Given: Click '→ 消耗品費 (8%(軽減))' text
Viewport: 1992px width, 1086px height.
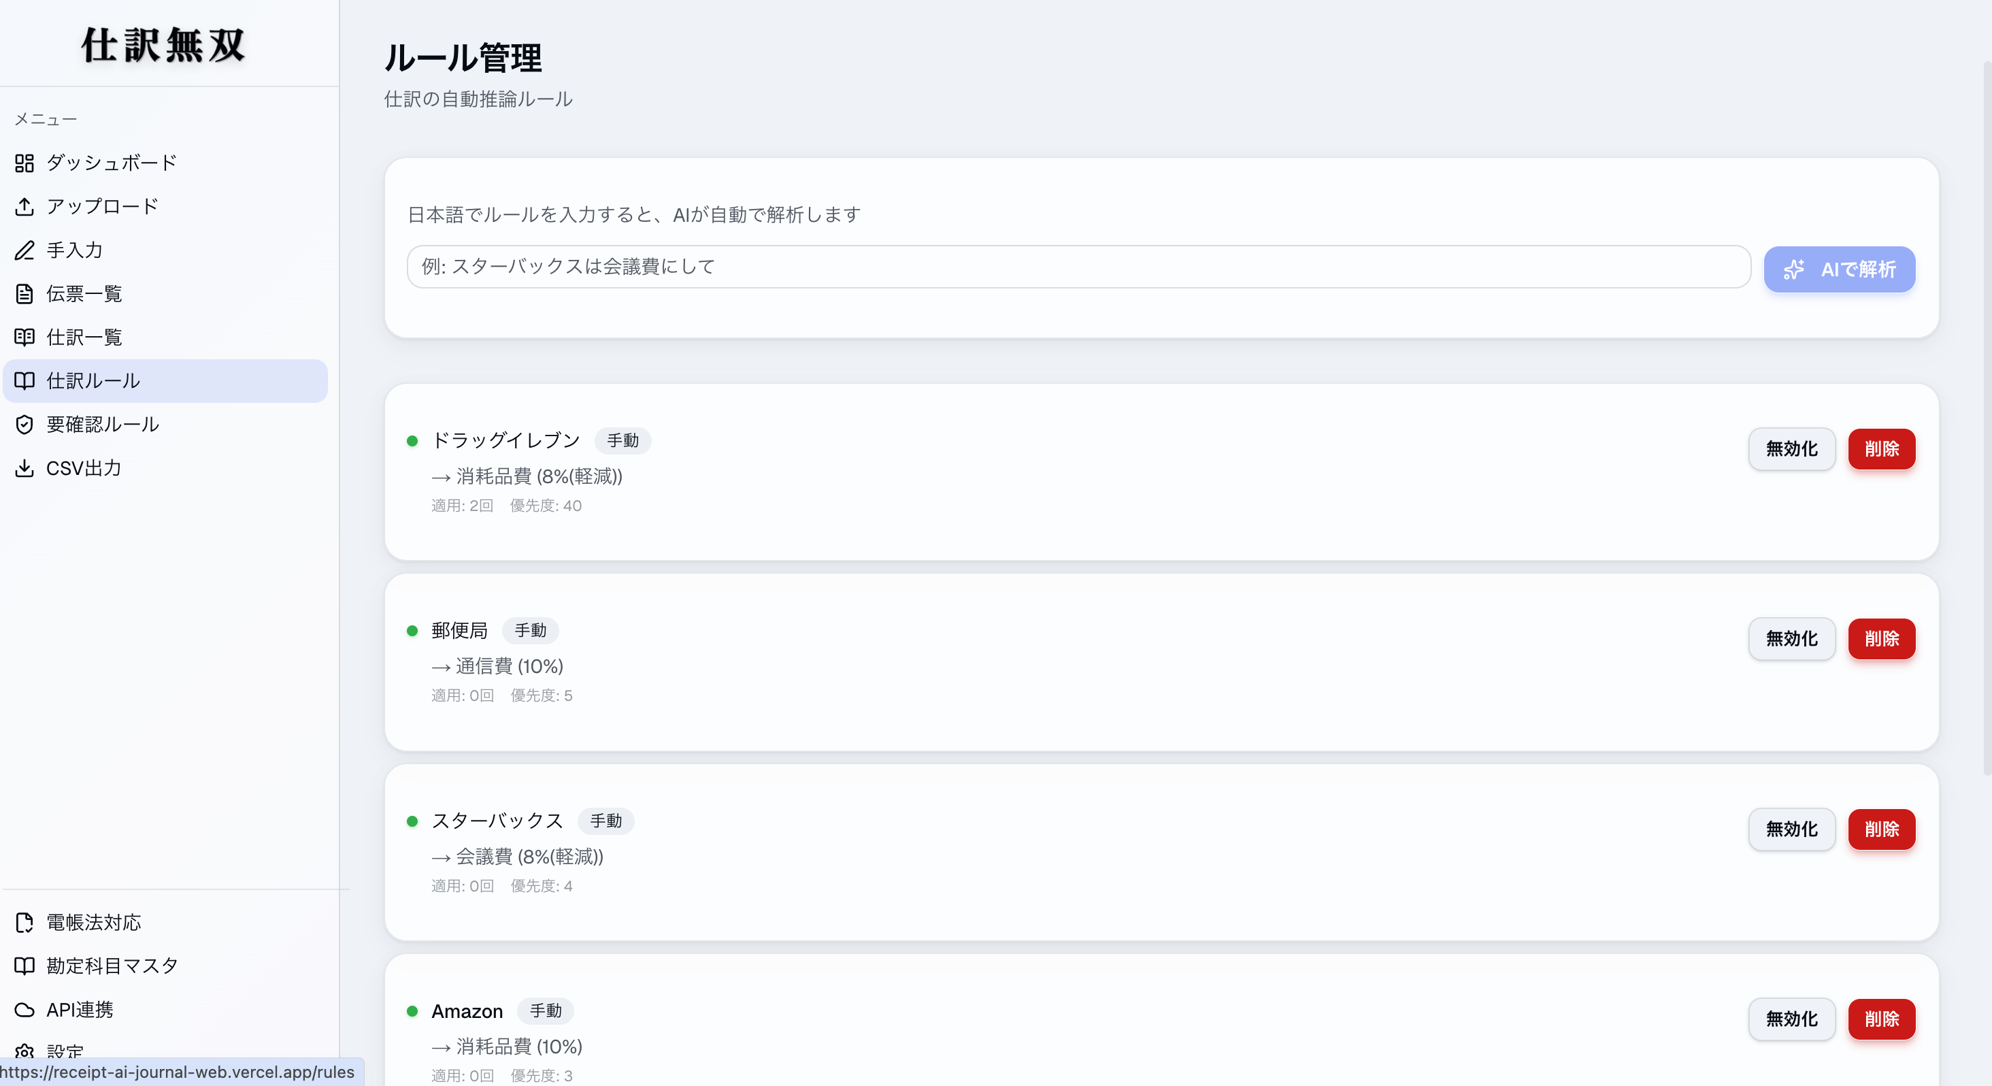Looking at the screenshot, I should click(527, 476).
